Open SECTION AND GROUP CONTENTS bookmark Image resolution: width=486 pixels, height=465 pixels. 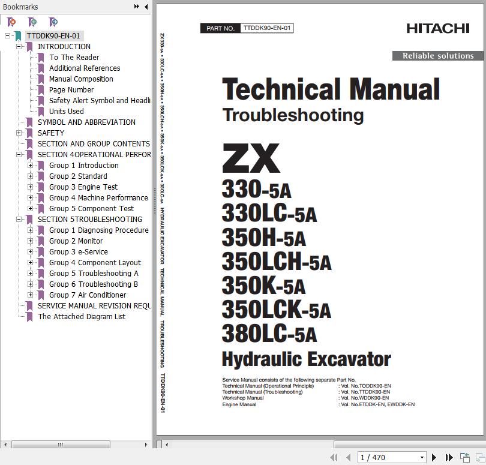[x=94, y=144]
